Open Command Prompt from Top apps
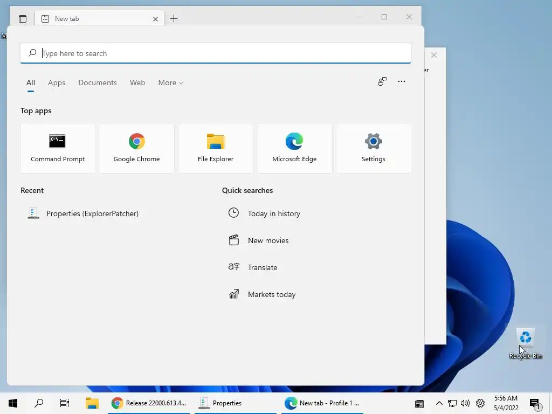 click(x=58, y=148)
